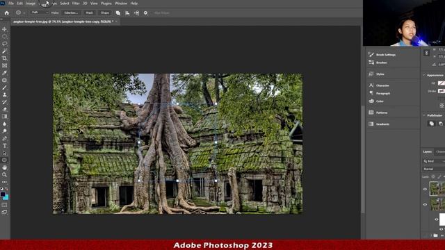Select the Crop tool
Viewport: 445px width, 250px height.
[x=4, y=58]
